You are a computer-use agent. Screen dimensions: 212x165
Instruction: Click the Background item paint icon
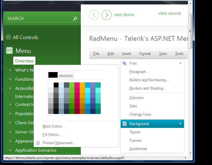point(125,124)
